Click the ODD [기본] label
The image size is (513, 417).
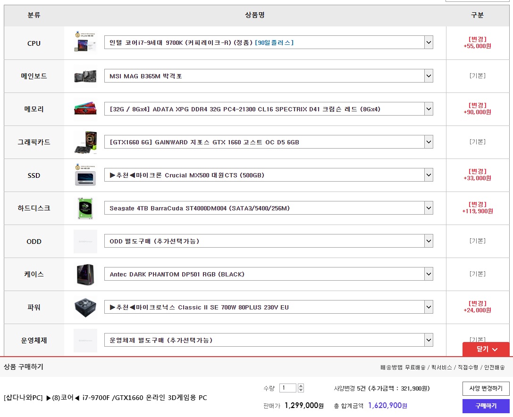click(477, 241)
